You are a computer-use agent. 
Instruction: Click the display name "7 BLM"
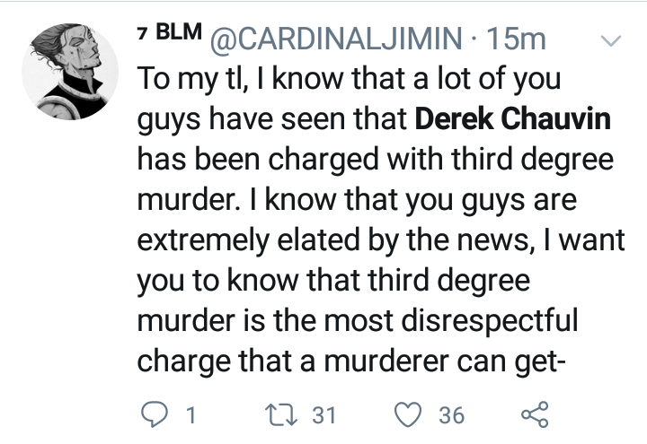[170, 35]
